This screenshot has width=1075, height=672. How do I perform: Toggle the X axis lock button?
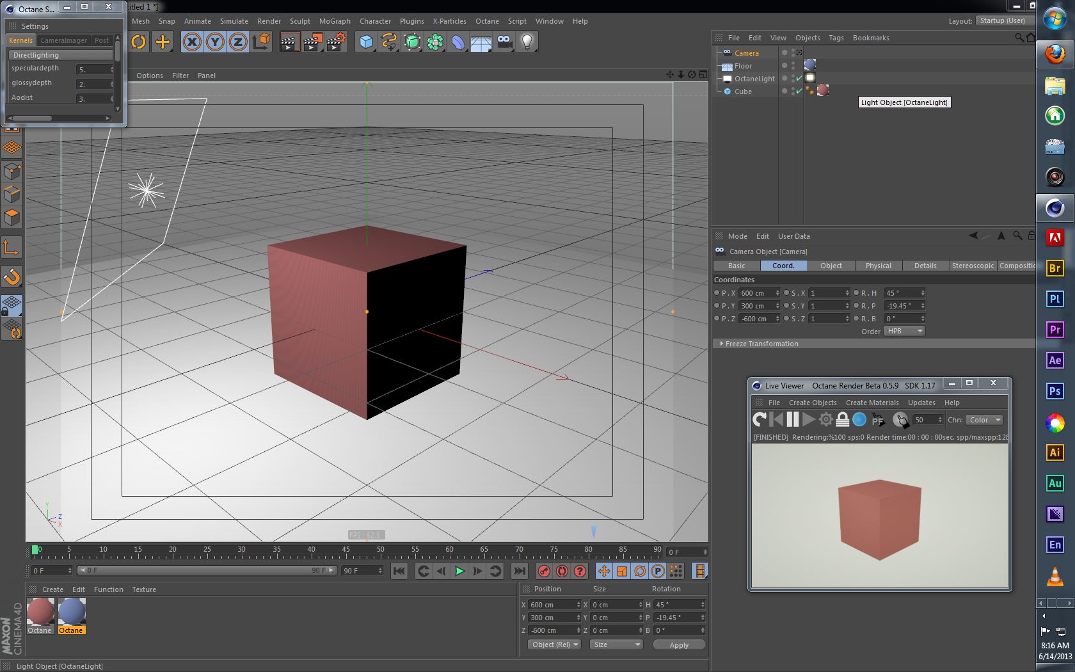pos(191,42)
